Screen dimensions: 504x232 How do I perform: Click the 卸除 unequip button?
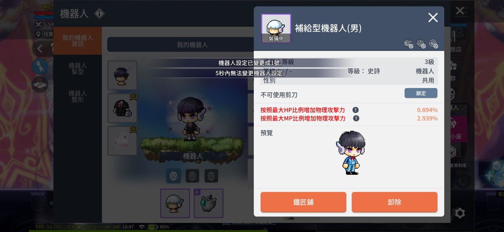coord(394,202)
